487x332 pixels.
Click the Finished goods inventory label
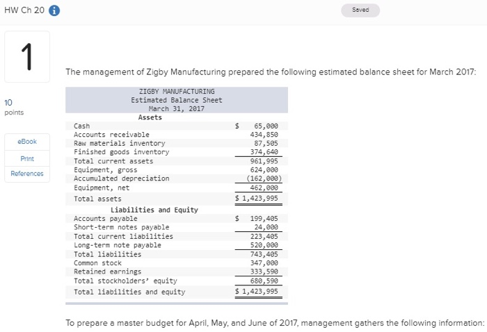point(122,152)
